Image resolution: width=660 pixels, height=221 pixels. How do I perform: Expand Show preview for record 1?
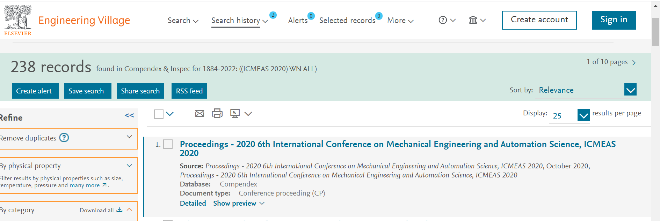pos(239,203)
